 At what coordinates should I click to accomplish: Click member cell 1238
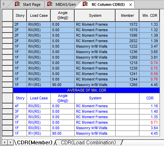click(127, 68)
